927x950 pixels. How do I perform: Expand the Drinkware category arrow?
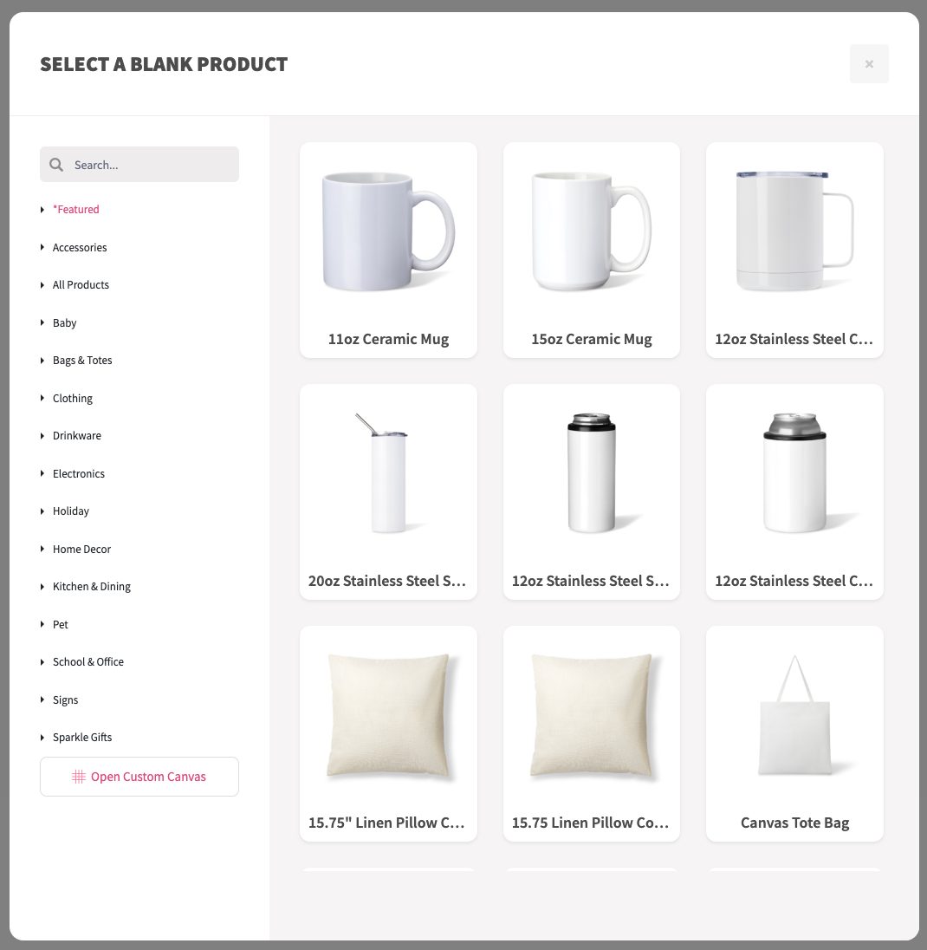(42, 436)
